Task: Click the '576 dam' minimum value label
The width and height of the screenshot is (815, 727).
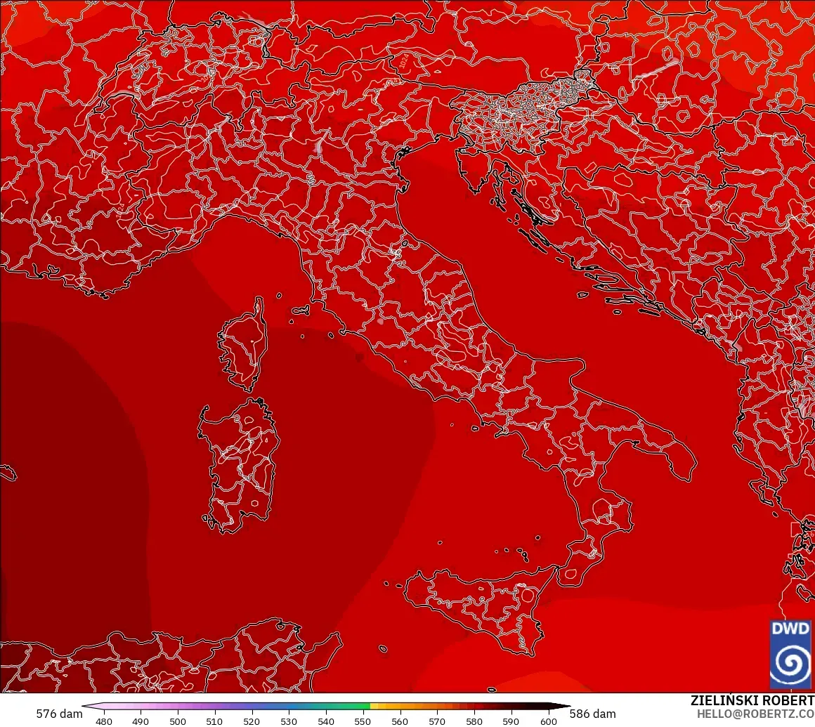Action: (x=59, y=714)
